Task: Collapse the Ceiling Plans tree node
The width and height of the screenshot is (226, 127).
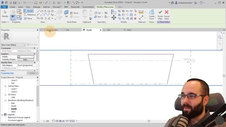Action: point(5,86)
